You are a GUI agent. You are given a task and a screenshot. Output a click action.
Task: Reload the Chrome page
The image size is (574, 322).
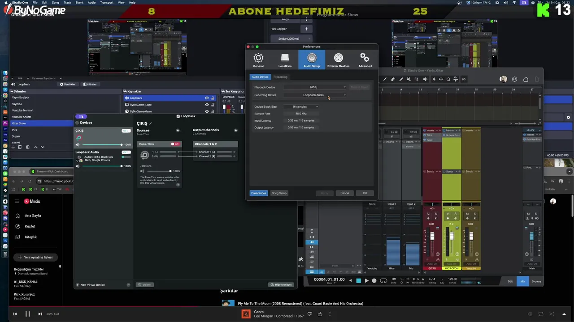click(x=30, y=181)
